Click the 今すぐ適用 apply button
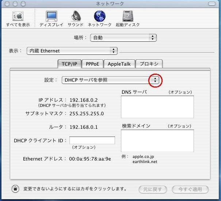Screen dimensions: 221x201 pos(190,189)
